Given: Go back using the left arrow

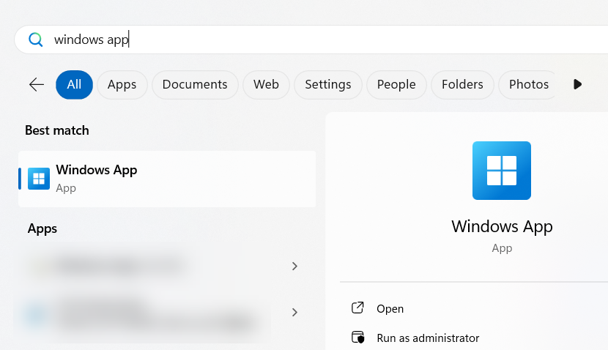Looking at the screenshot, I should [37, 84].
